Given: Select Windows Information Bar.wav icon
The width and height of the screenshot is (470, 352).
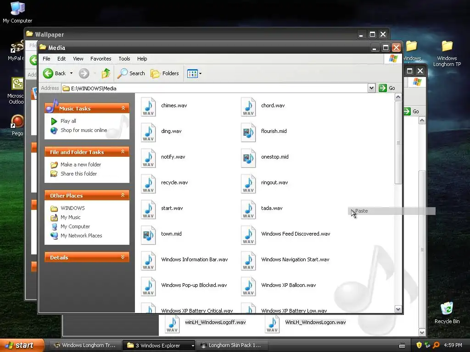Looking at the screenshot, I should (148, 261).
